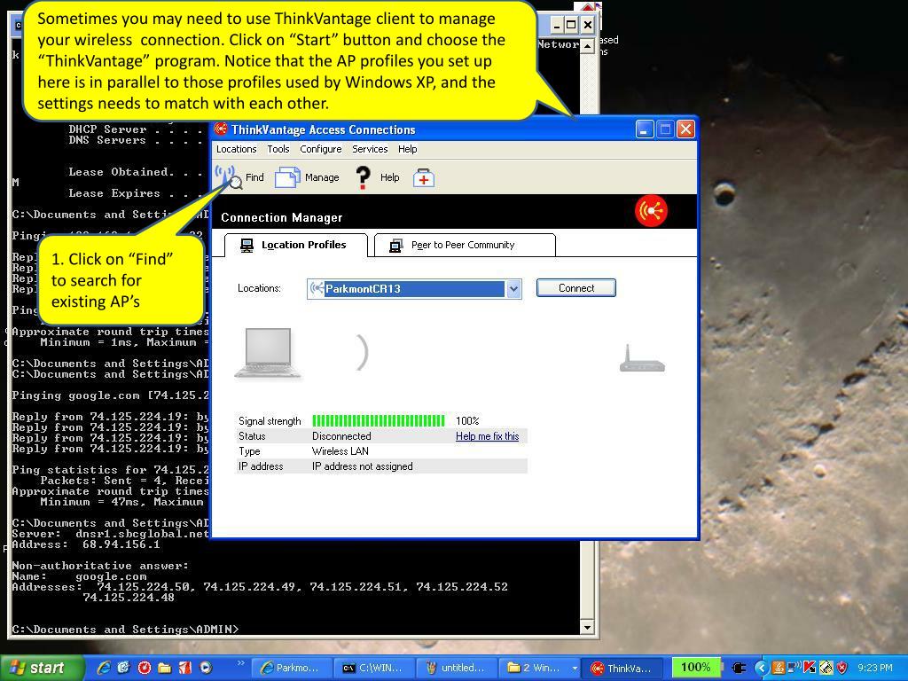Close the ThinkVantage Access Connections window
Image resolution: width=908 pixels, height=681 pixels.
pos(685,129)
